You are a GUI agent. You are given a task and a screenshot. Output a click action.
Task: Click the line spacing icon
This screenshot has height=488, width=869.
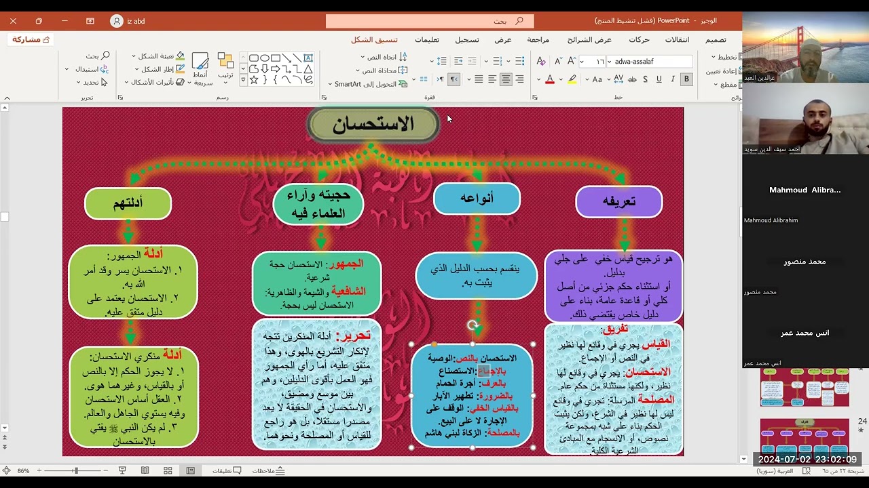pyautogui.click(x=441, y=61)
